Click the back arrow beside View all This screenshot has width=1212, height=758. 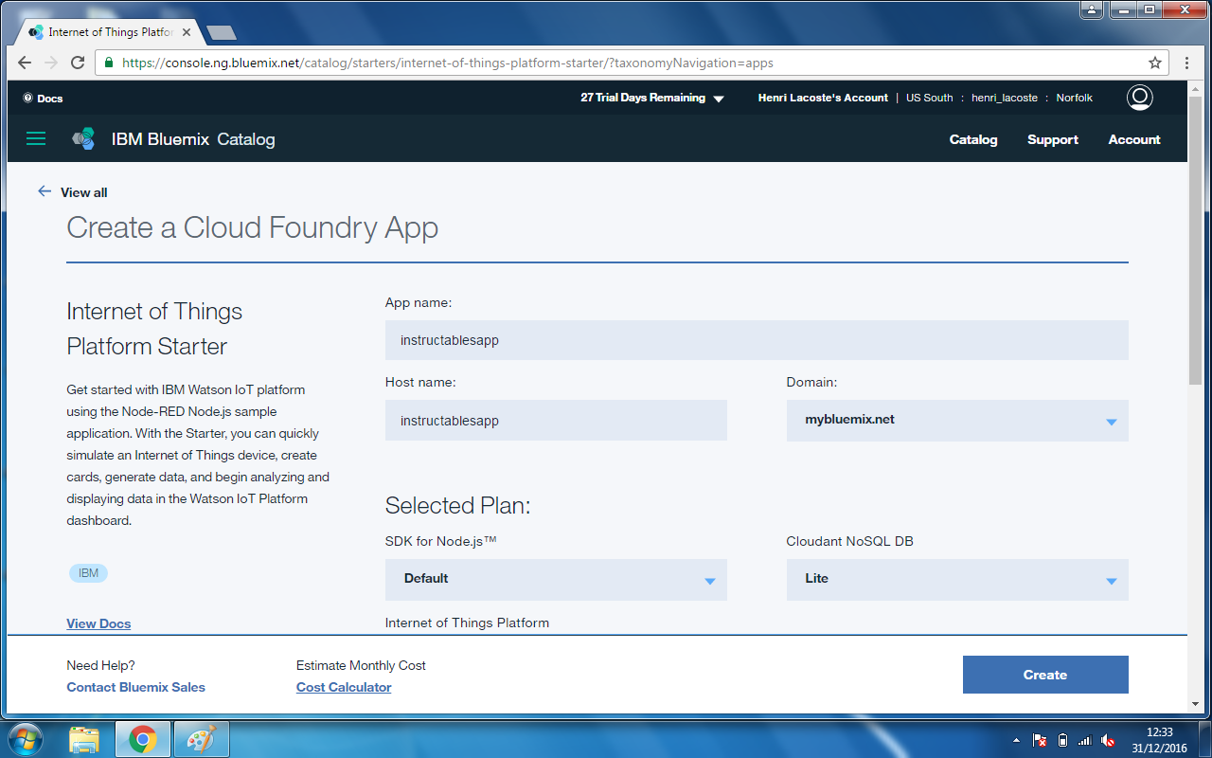[45, 191]
